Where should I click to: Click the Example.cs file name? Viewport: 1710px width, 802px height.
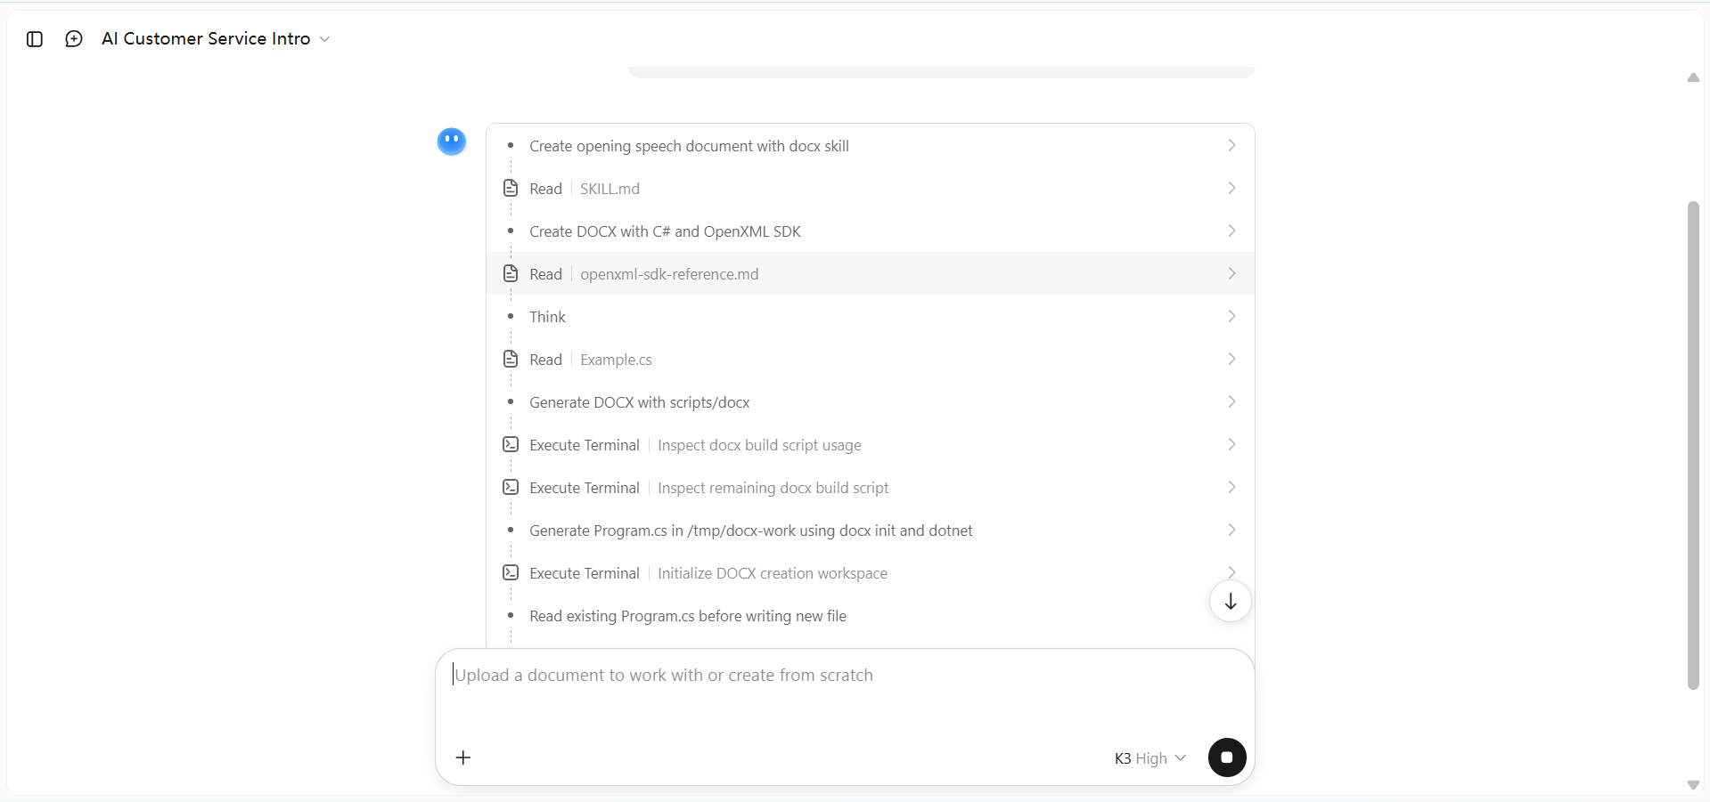(616, 360)
